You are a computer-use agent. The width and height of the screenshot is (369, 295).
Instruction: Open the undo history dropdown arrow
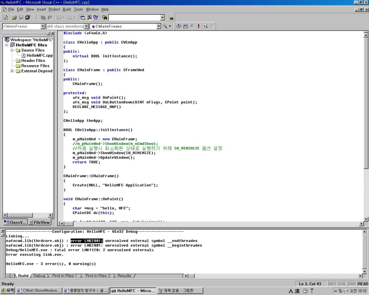pyautogui.click(x=64, y=18)
